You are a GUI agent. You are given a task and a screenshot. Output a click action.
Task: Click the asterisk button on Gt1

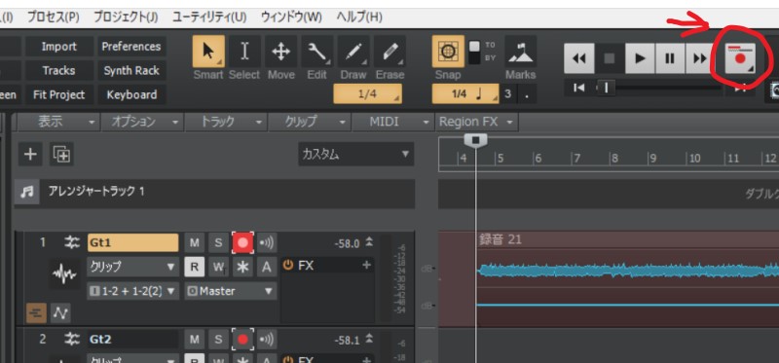242,267
